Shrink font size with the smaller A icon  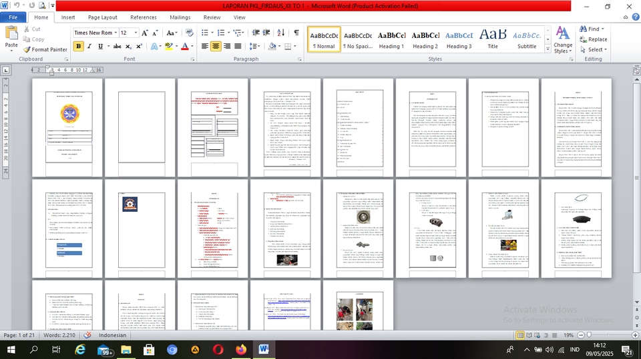tap(155, 33)
